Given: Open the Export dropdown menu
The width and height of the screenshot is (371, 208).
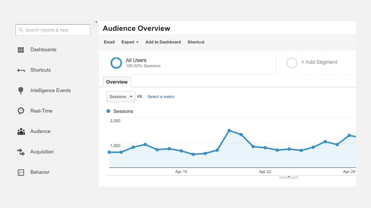Looking at the screenshot, I should click(x=130, y=42).
